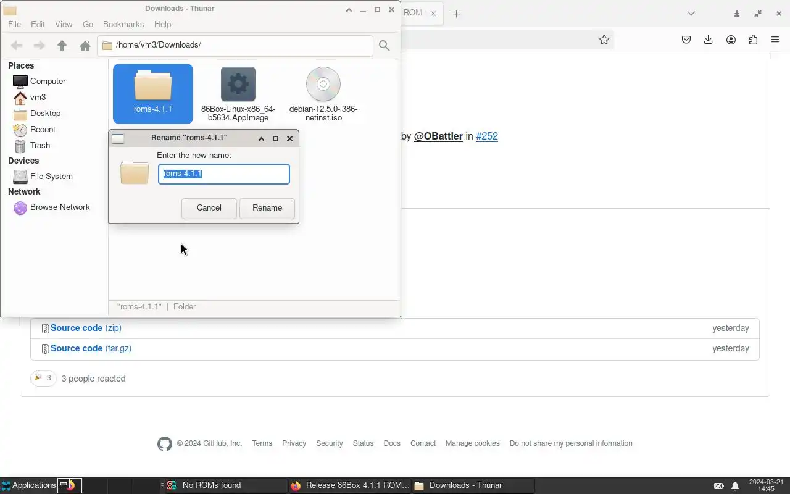This screenshot has height=494, width=790.
Task: Open Computer in the Places sidebar
Action: click(x=48, y=81)
